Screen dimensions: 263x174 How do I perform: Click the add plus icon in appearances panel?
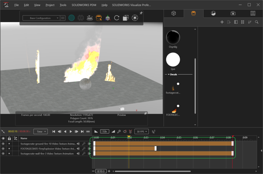point(222,22)
